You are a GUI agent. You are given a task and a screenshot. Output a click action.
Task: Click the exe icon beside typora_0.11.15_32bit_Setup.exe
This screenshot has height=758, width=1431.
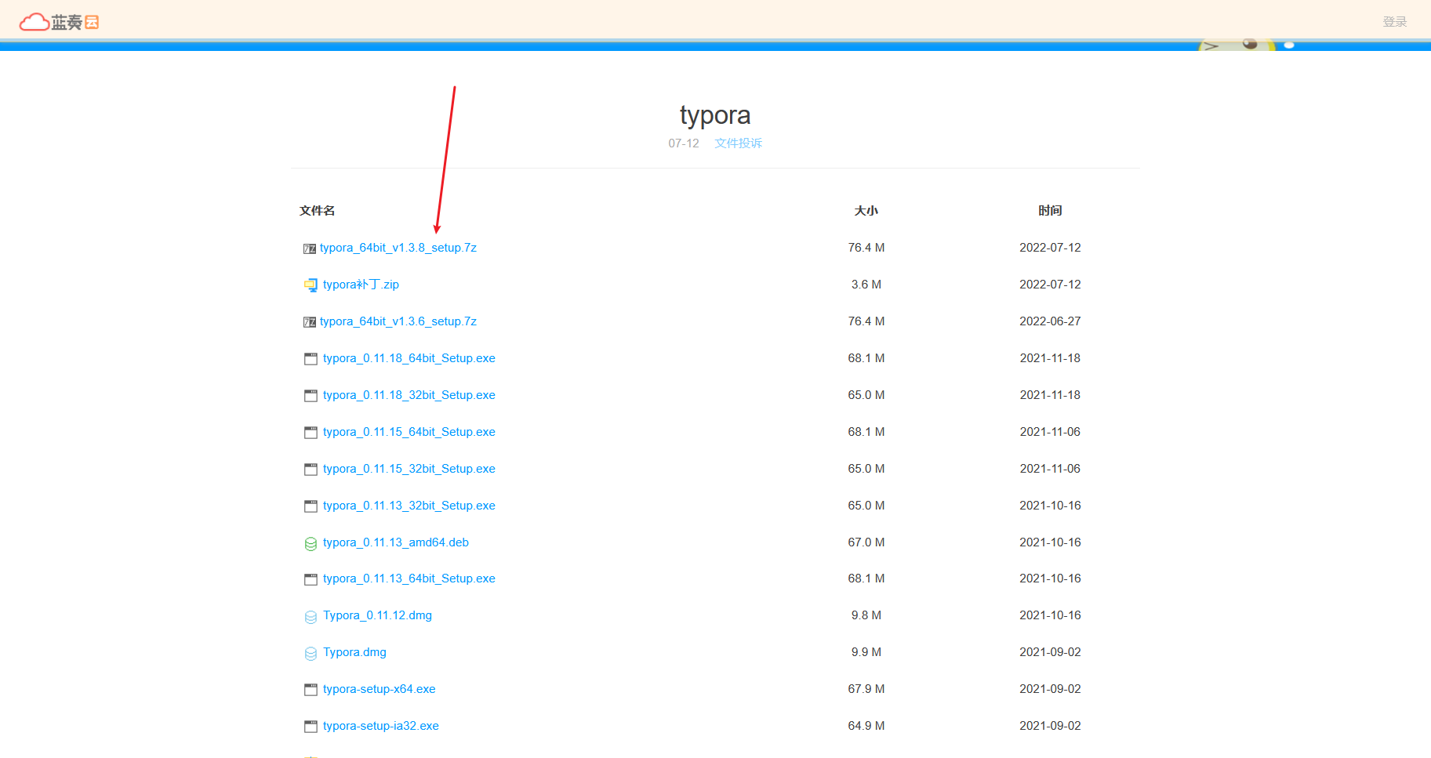click(311, 470)
